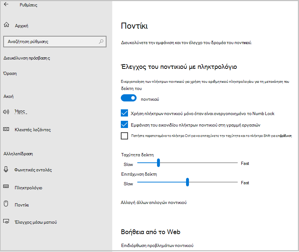Turn off the mouse keys toggle switch

(x=129, y=98)
